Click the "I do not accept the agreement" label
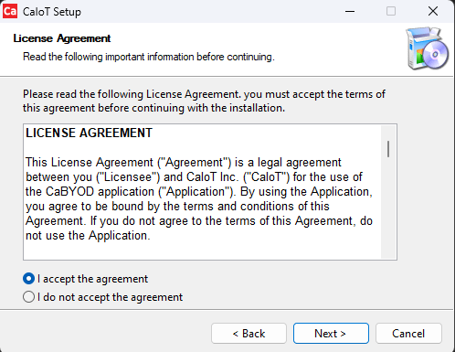This screenshot has width=455, height=352. [110, 297]
